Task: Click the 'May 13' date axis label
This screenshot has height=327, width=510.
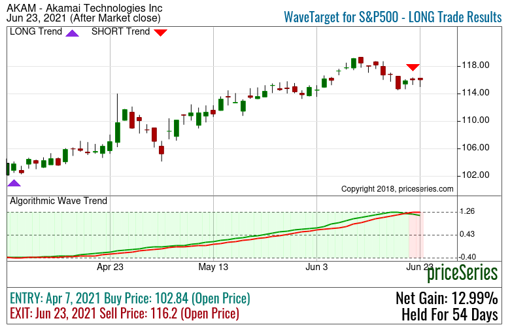Action: click(213, 267)
